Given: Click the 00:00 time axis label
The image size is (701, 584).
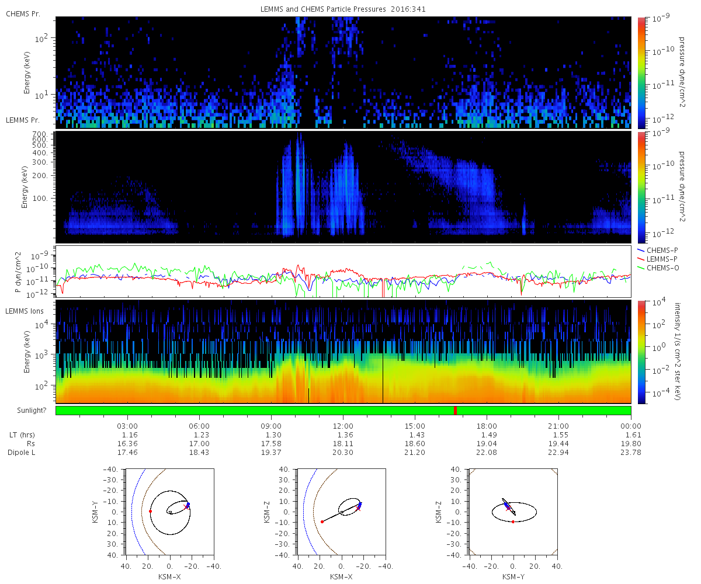Looking at the screenshot, I should click(x=631, y=426).
